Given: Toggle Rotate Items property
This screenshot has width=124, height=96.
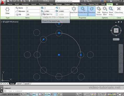Looking at the screenshot, I should click(83, 11).
